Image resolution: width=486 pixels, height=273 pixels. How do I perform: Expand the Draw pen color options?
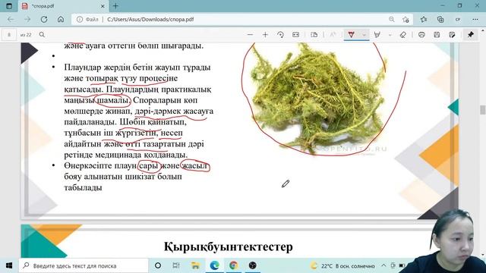pyautogui.click(x=364, y=35)
